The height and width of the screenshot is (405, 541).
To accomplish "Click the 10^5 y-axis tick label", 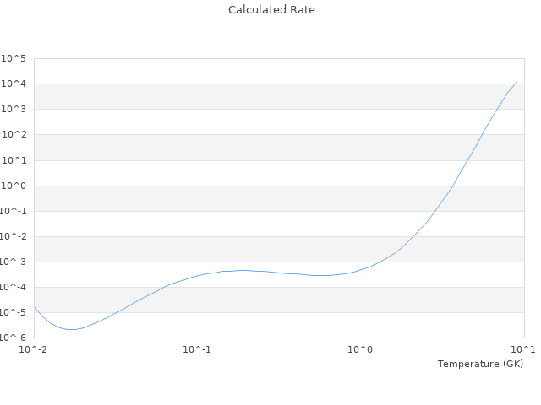I will tap(14, 59).
